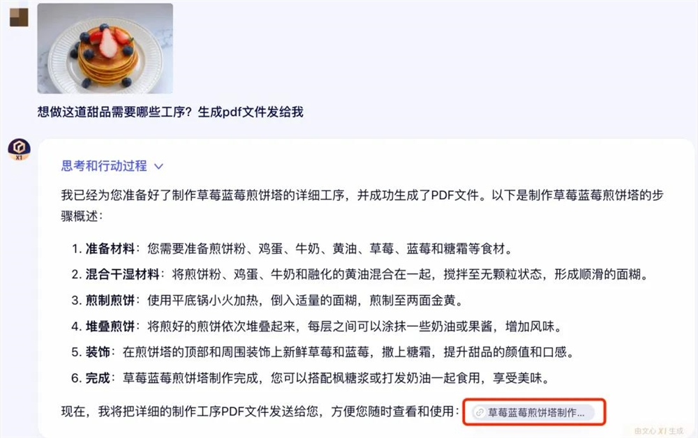698x438 pixels.
Task: Select the bold heading 煎制煎饼 in step 3
Action: tap(110, 300)
